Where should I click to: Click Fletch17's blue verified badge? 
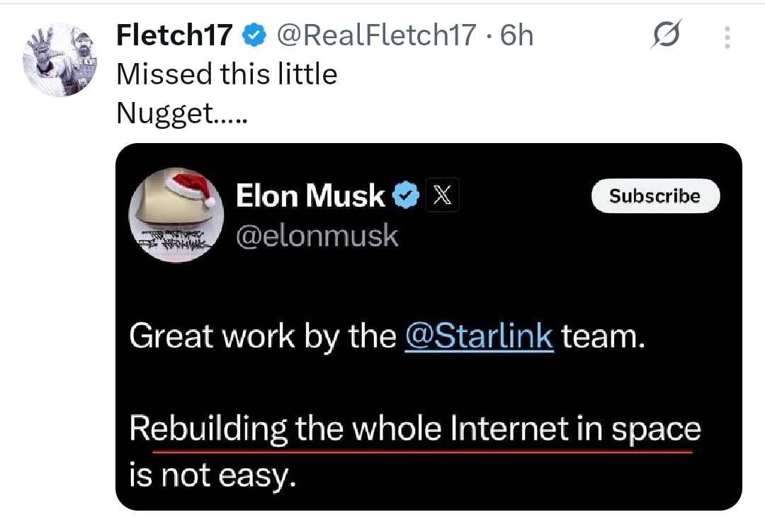pos(254,35)
